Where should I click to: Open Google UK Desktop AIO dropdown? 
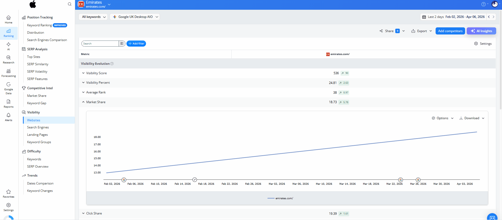(x=135, y=17)
